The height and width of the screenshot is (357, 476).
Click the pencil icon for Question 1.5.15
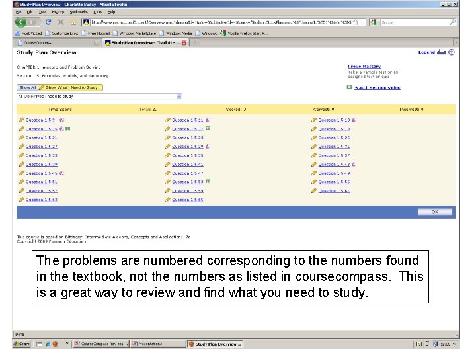pyautogui.click(x=21, y=129)
